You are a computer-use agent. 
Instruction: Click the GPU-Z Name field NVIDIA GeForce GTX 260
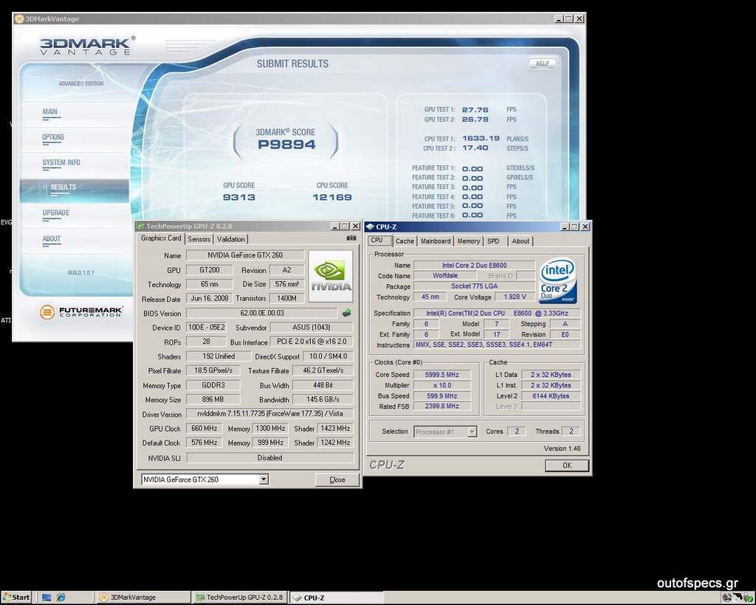(x=245, y=255)
